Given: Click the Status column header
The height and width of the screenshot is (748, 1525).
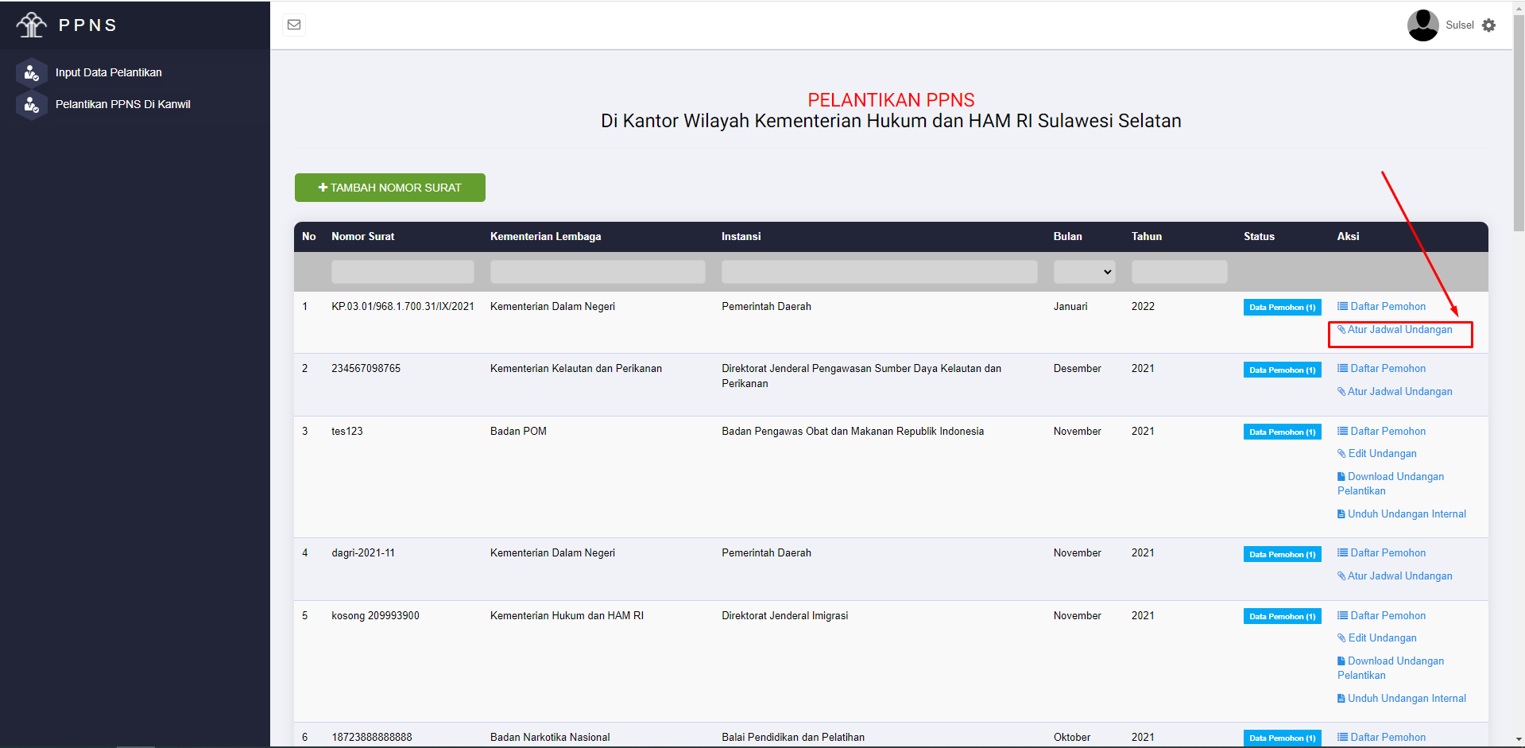Looking at the screenshot, I should 1259,236.
